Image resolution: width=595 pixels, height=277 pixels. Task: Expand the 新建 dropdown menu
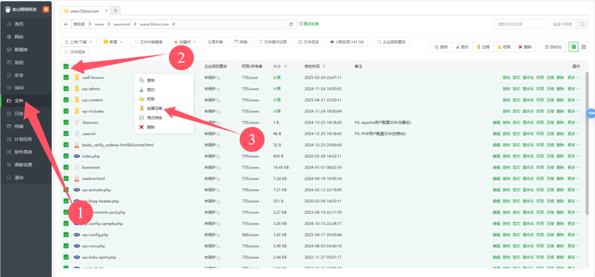(x=113, y=42)
